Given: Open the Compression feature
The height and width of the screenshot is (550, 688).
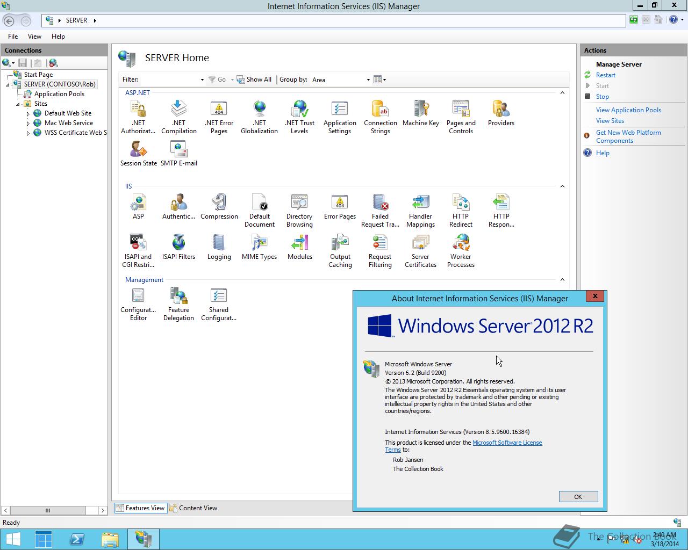Looking at the screenshot, I should (219, 207).
